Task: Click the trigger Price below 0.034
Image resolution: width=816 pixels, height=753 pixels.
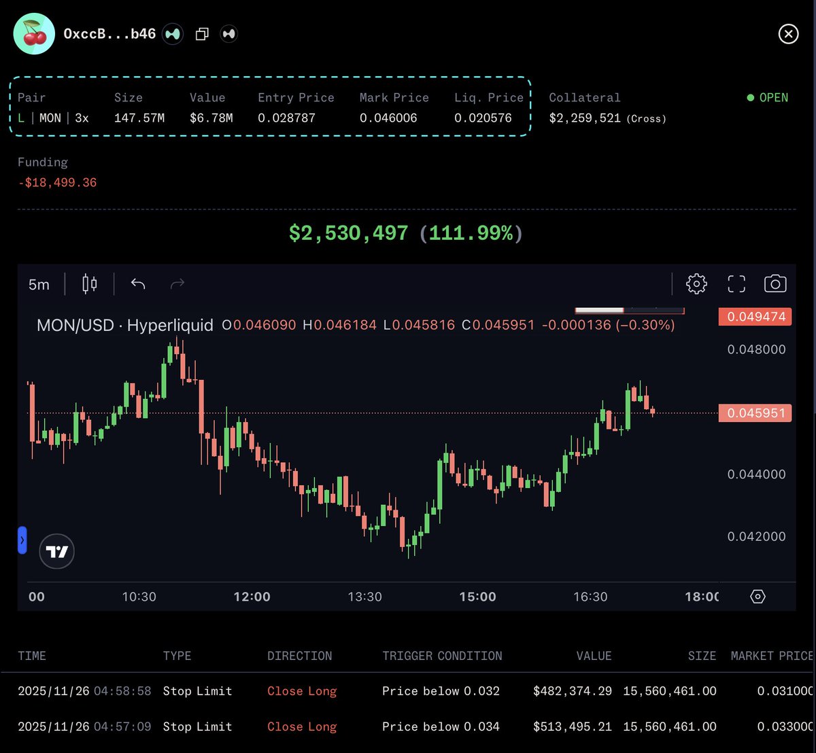Action: pos(441,726)
